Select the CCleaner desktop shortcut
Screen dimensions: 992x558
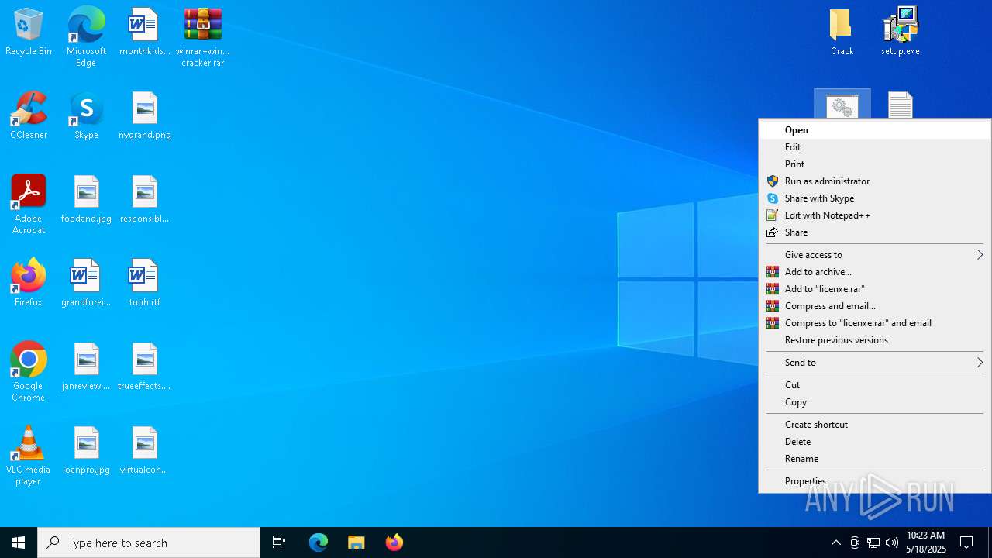click(29, 116)
